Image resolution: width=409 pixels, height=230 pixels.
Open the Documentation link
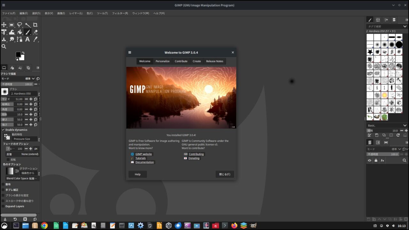[x=144, y=162]
